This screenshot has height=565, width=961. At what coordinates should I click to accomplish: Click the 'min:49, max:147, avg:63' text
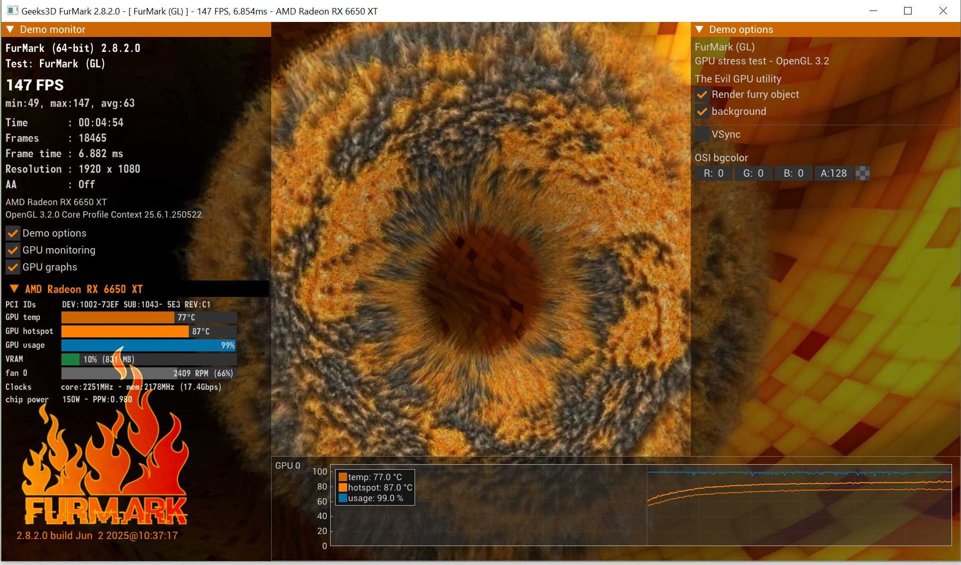70,103
